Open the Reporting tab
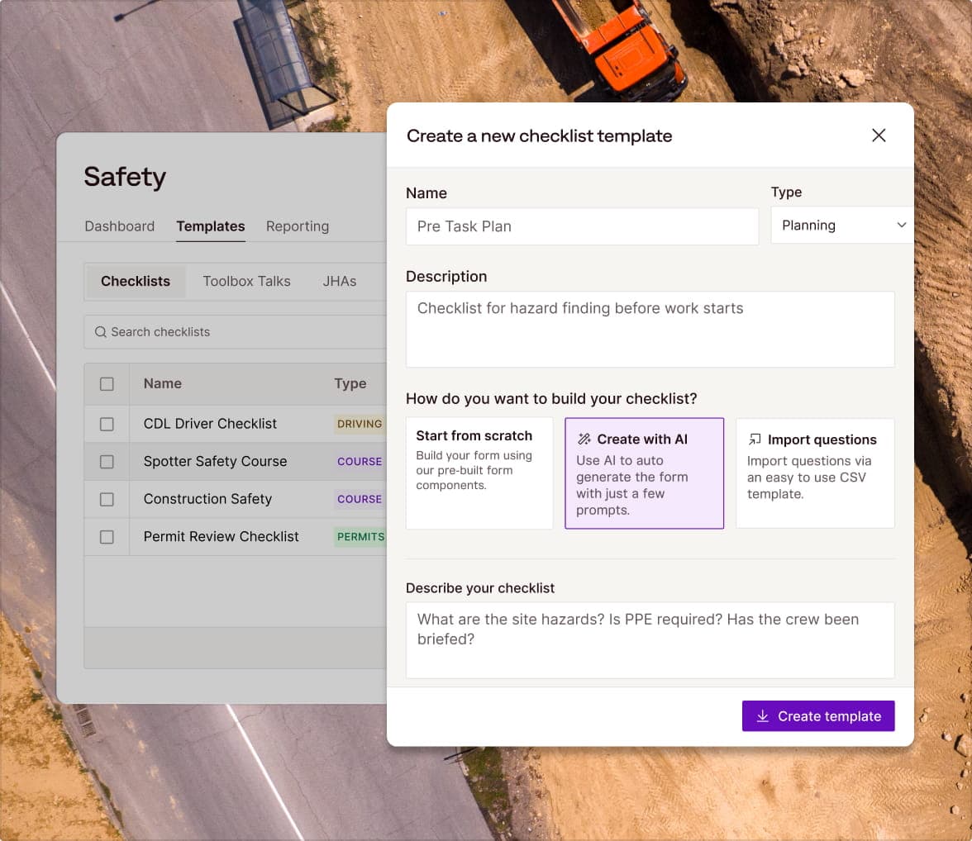This screenshot has height=841, width=972. pyautogui.click(x=298, y=226)
